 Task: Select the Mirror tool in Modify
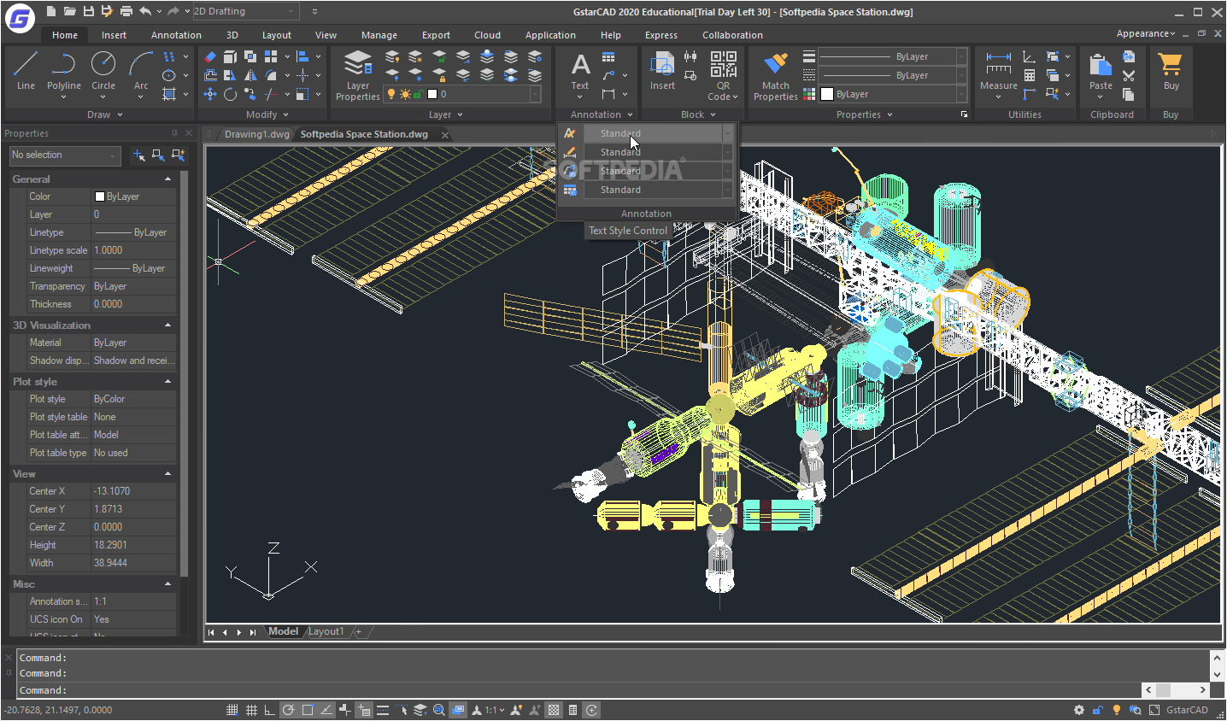pos(250,75)
